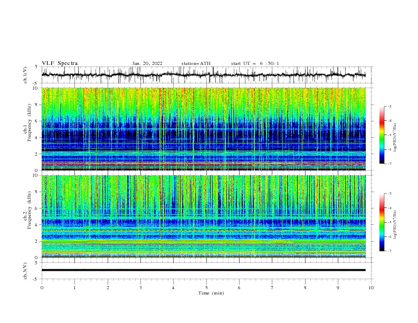Click time axis tick label '5'
Viewport: 418px width, 323px height.
click(x=206, y=288)
